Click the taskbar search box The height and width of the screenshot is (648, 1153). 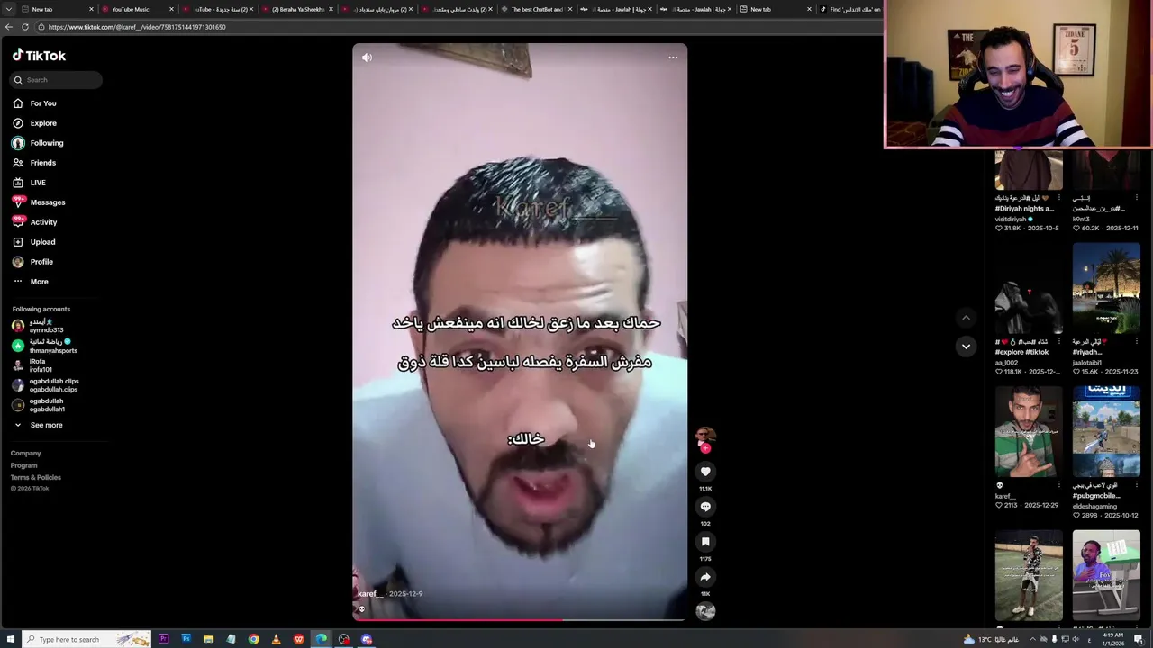click(x=86, y=639)
